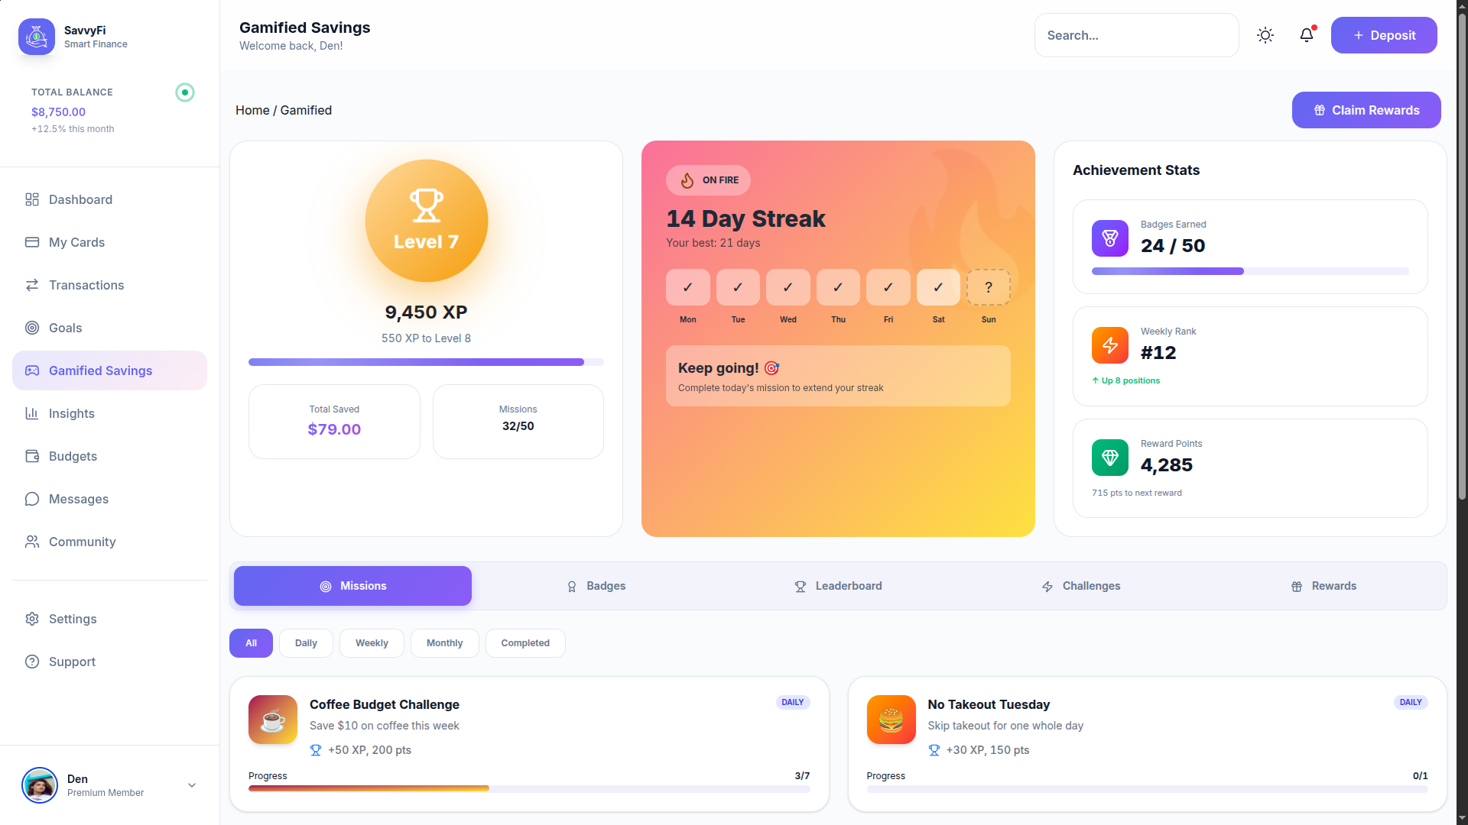Click the Coffee Budget Challenge cup icon
The height and width of the screenshot is (825, 1468).
point(273,720)
